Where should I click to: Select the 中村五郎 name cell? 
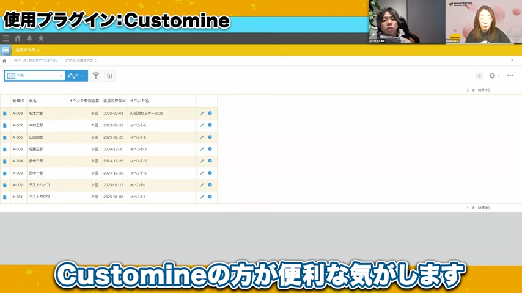click(x=47, y=125)
